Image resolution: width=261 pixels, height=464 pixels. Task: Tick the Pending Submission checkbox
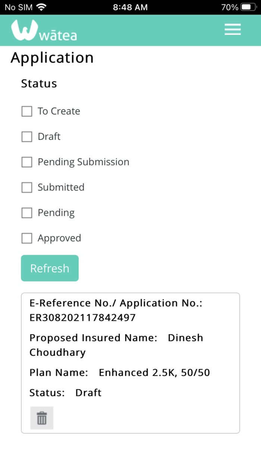click(x=27, y=162)
